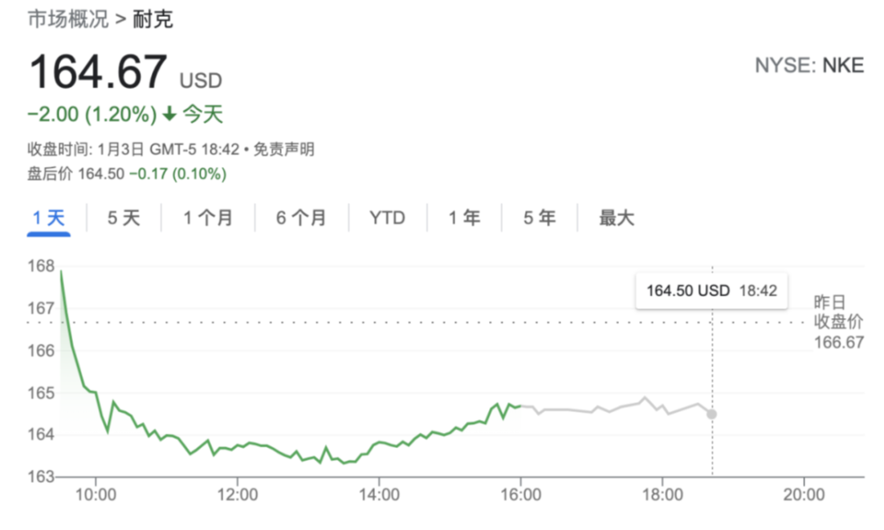Click the 16:00 time axis label
The width and height of the screenshot is (884, 530).
(x=520, y=495)
